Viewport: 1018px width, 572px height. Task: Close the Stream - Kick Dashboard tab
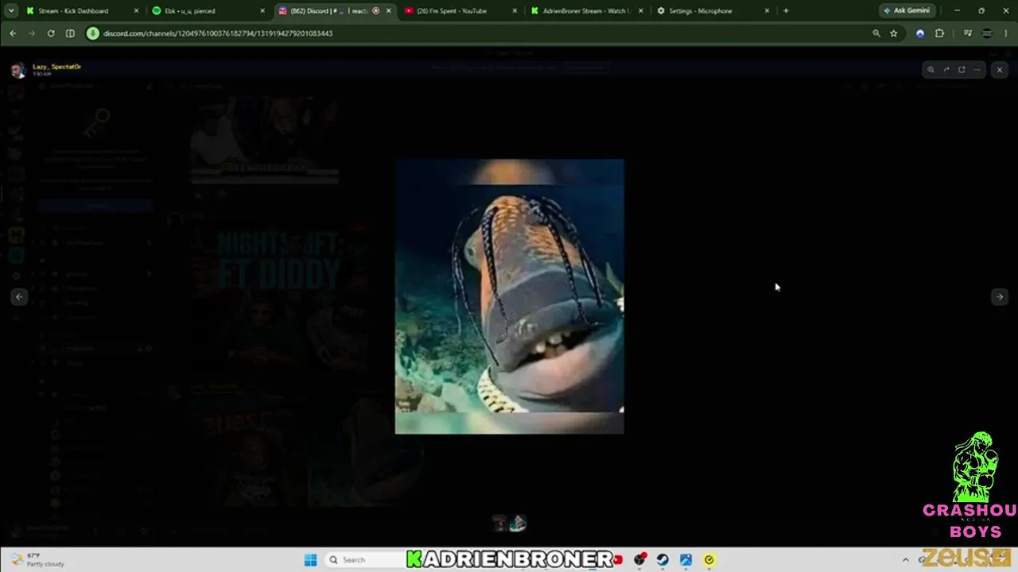click(x=136, y=11)
